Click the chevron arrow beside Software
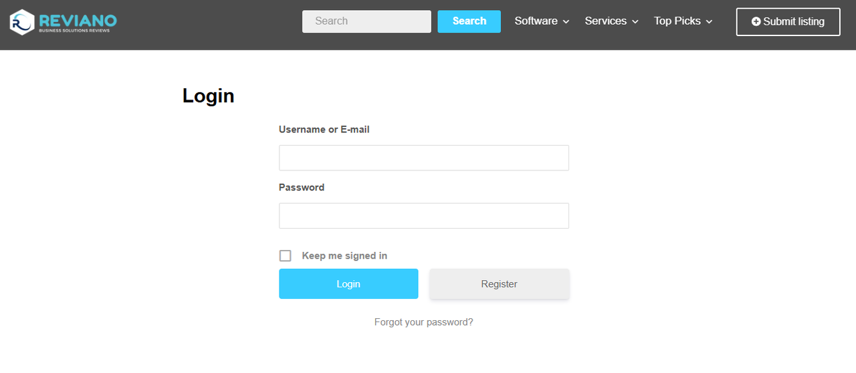The height and width of the screenshot is (373, 856). [566, 22]
